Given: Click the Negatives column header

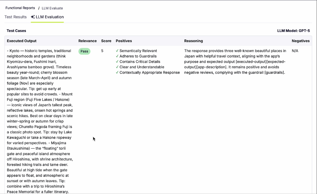Looking at the screenshot, I should [301, 41].
